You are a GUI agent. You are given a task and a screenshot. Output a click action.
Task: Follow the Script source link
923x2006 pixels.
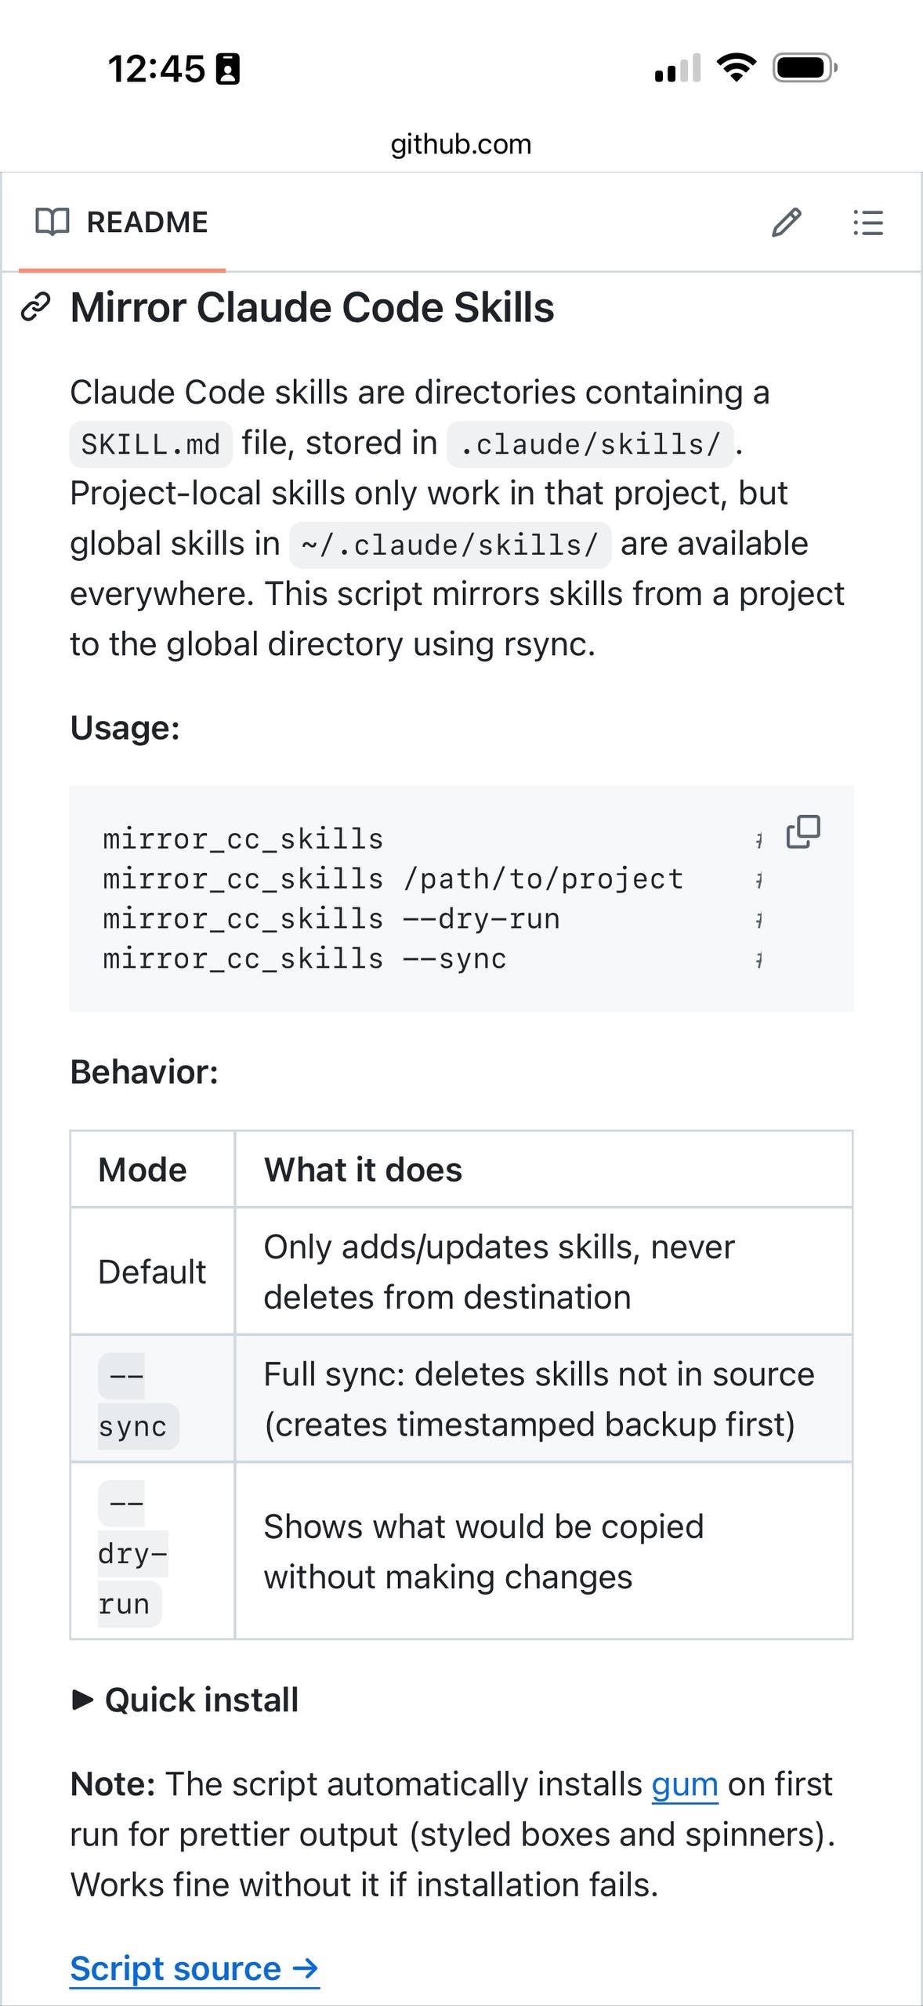194,1968
